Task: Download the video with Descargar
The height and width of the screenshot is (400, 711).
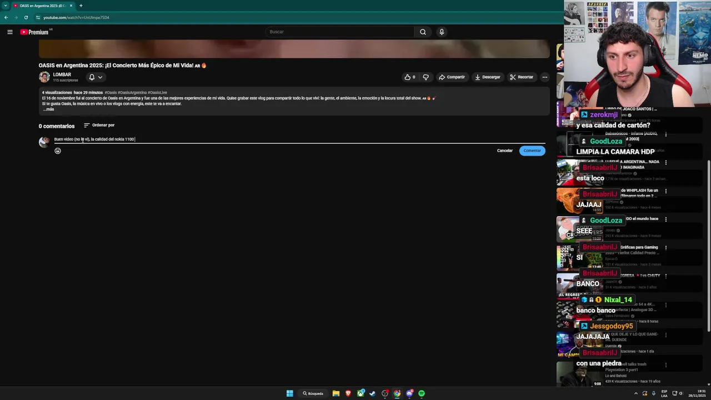Action: pos(487,77)
